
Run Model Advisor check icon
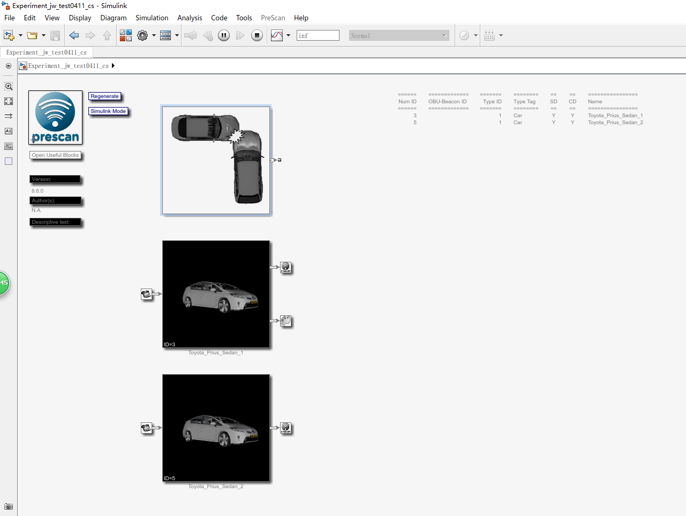[464, 36]
